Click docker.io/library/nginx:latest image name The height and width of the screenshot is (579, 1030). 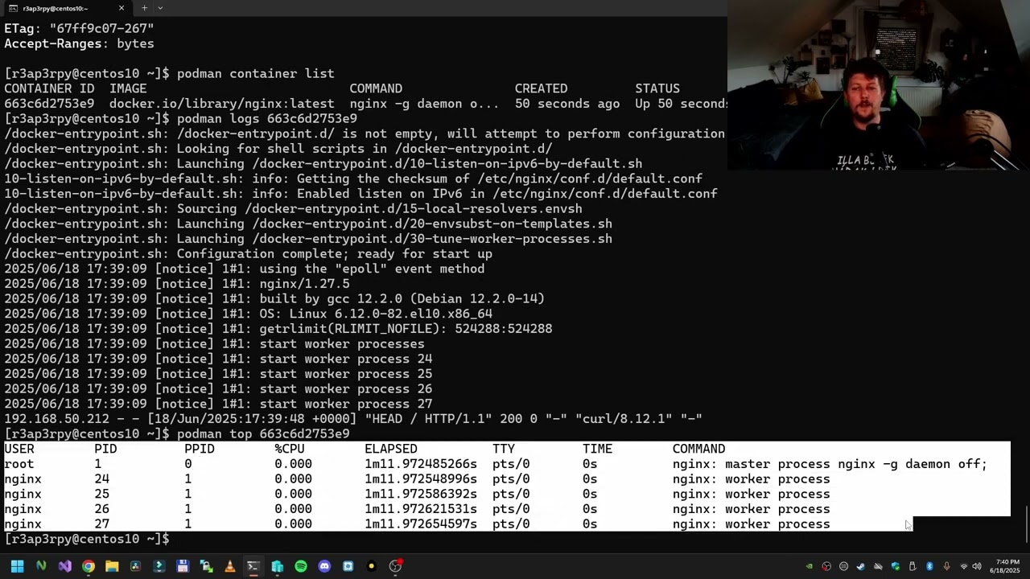pyautogui.click(x=221, y=104)
